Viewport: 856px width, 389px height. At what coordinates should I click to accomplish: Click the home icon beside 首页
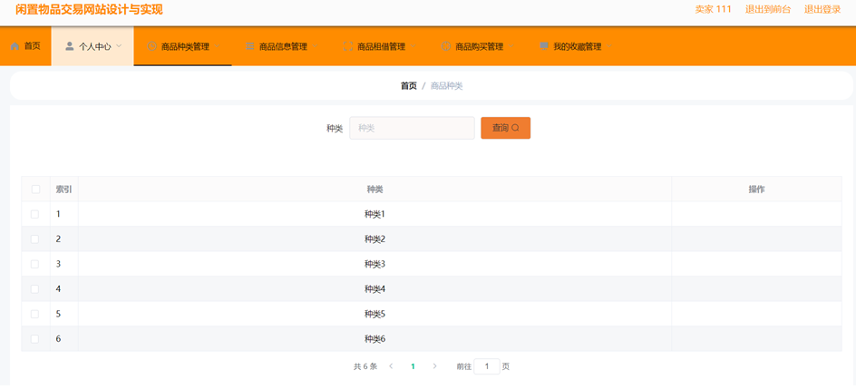click(15, 46)
